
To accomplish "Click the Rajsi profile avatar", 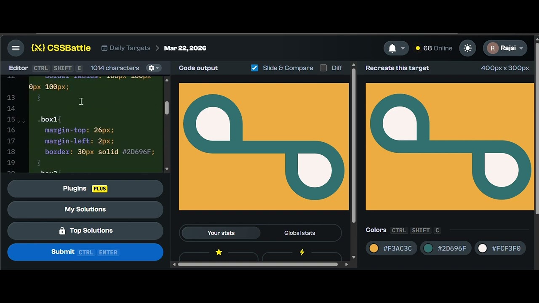I will [492, 48].
